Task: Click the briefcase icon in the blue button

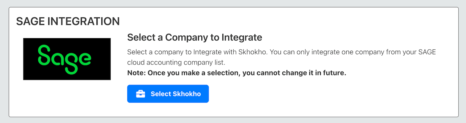Action: [141, 94]
